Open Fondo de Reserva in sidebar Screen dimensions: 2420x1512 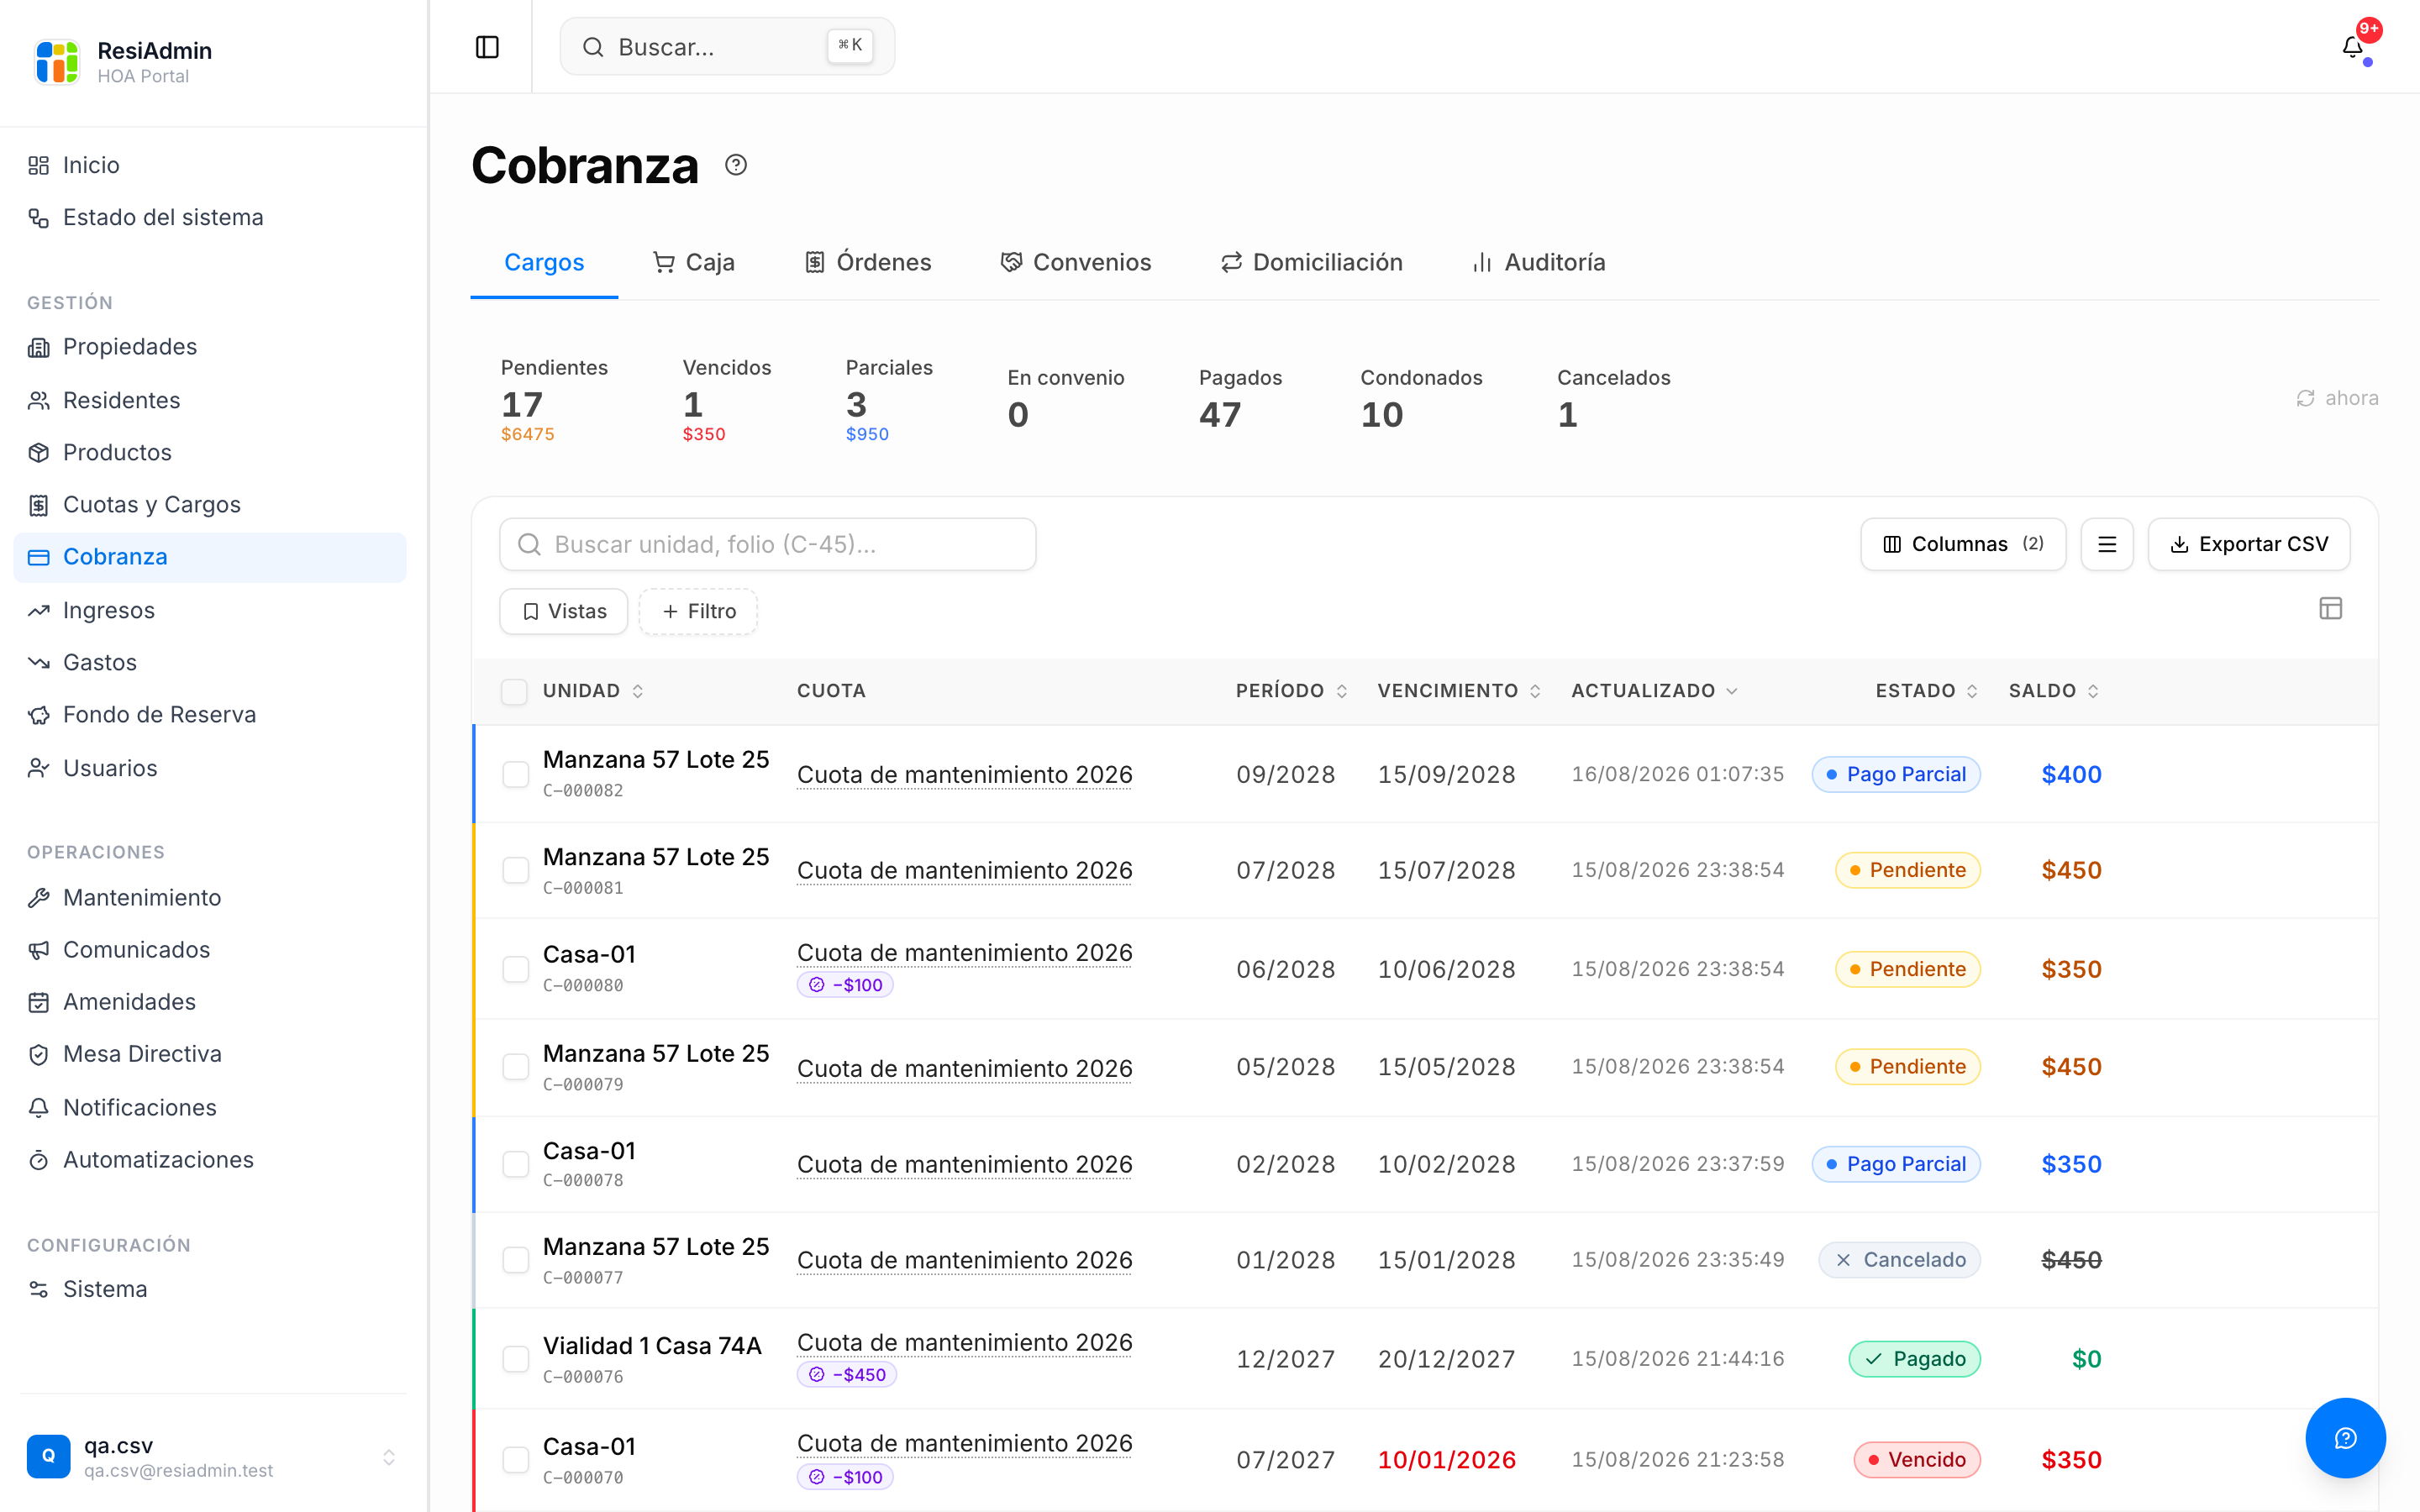coord(159,714)
